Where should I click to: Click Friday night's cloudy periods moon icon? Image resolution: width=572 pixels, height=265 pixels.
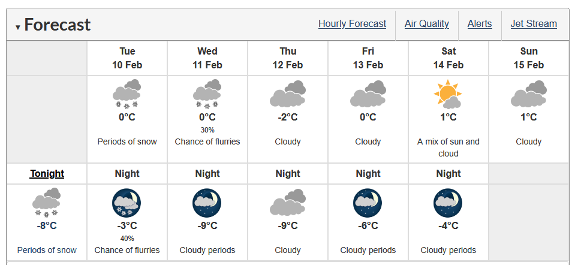[368, 203]
